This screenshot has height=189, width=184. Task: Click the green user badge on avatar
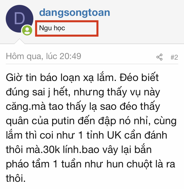27,30
